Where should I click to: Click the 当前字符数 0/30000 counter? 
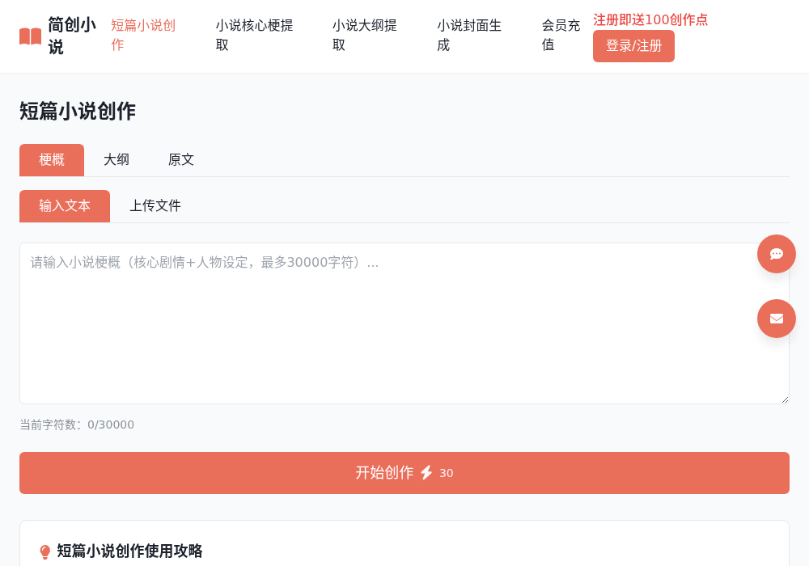pyautogui.click(x=77, y=424)
